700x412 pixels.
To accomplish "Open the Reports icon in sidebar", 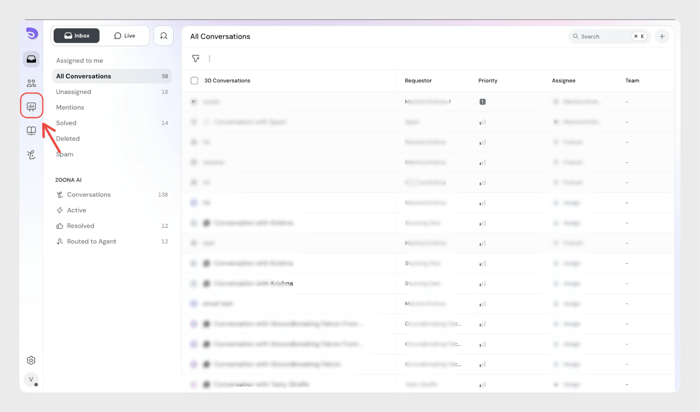I will point(31,106).
